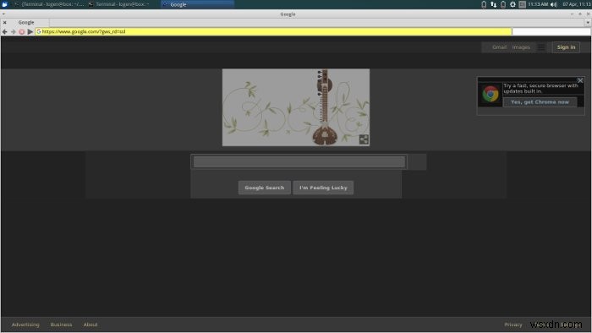592x333 pixels.
Task: Select the Google tab label
Action: point(26,23)
